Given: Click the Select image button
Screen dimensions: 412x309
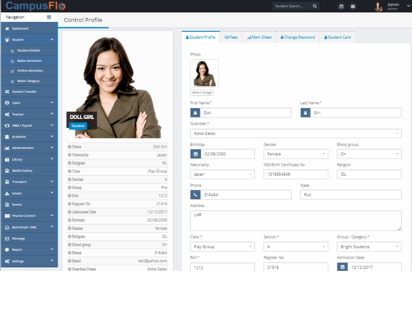Looking at the screenshot, I should tap(202, 93).
